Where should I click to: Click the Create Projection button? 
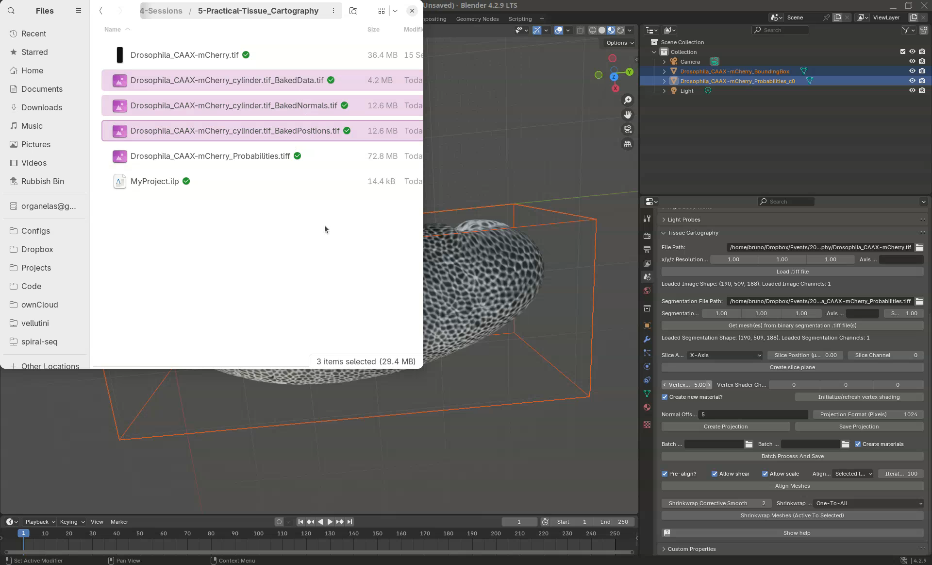[725, 427]
